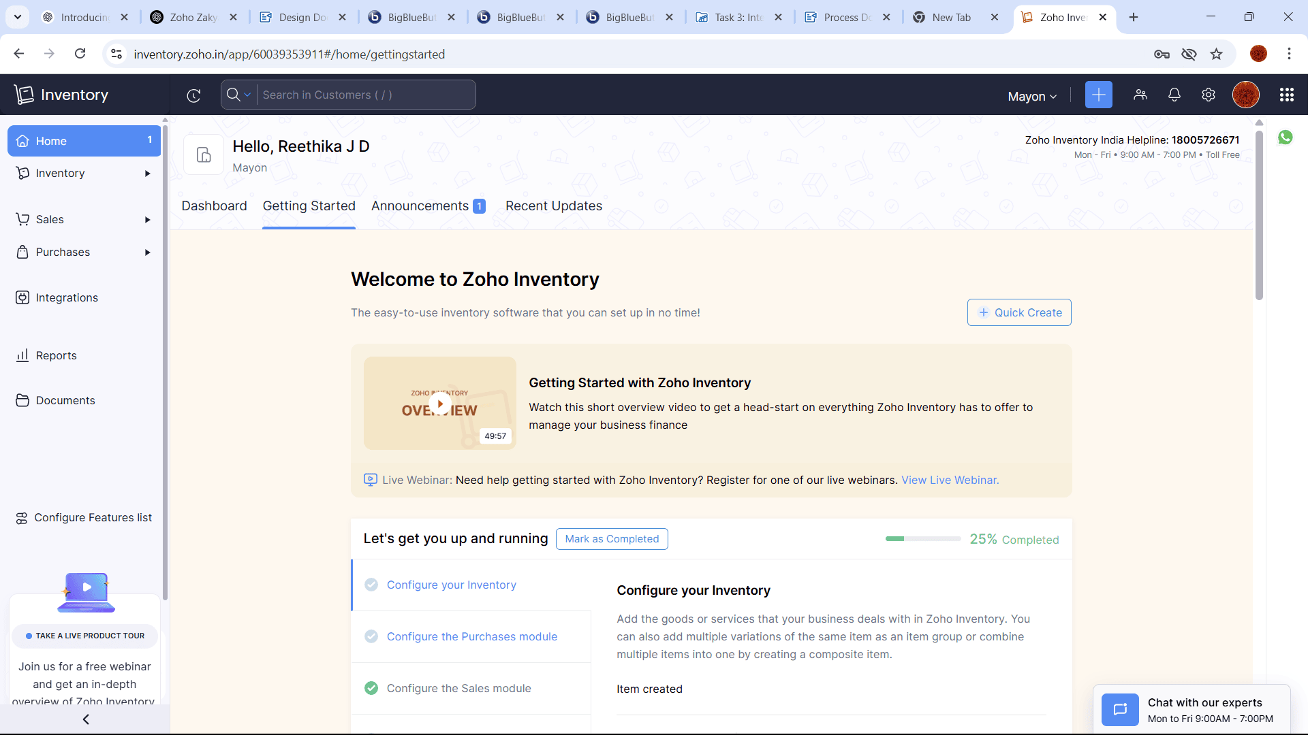Click the live product tour laptop illustration
1308x735 pixels.
[87, 592]
